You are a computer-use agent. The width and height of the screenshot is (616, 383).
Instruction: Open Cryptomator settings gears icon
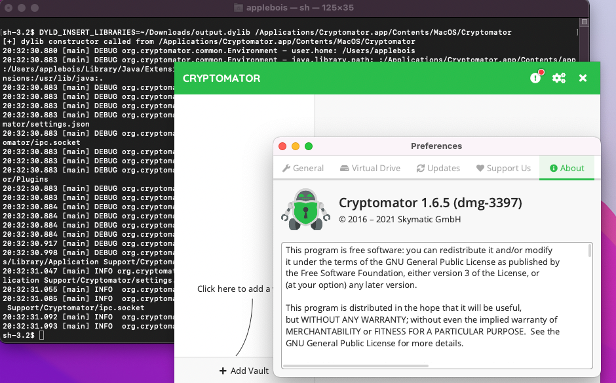558,78
